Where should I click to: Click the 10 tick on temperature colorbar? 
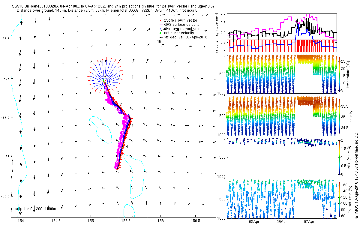(x=343, y=82)
